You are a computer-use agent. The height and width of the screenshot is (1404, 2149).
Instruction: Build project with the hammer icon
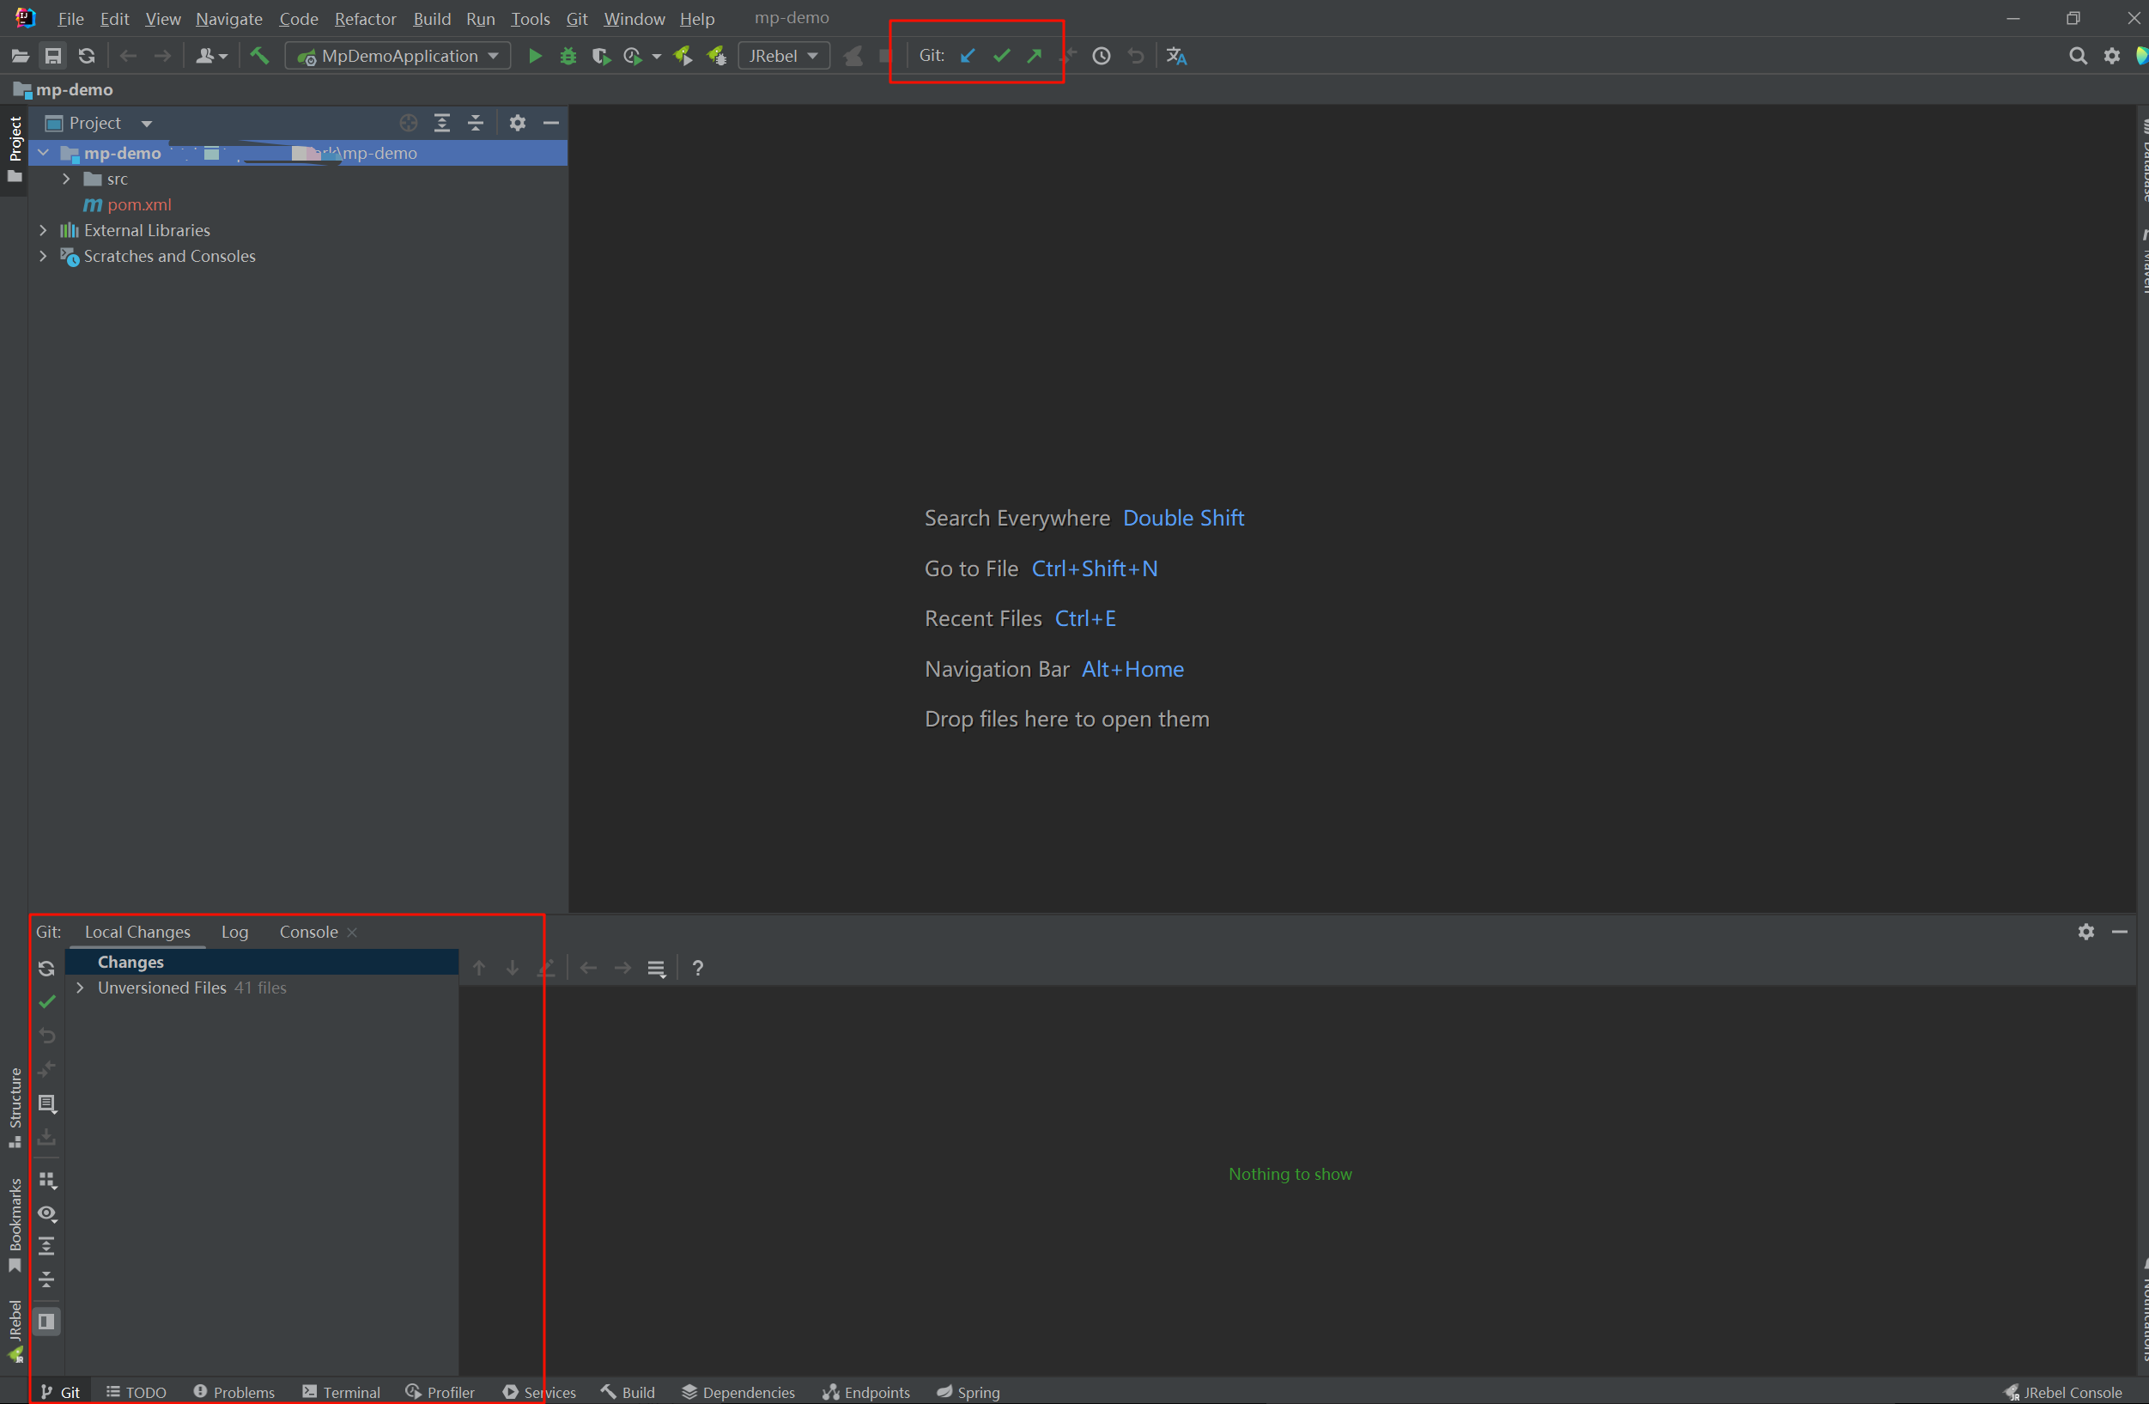pos(259,56)
